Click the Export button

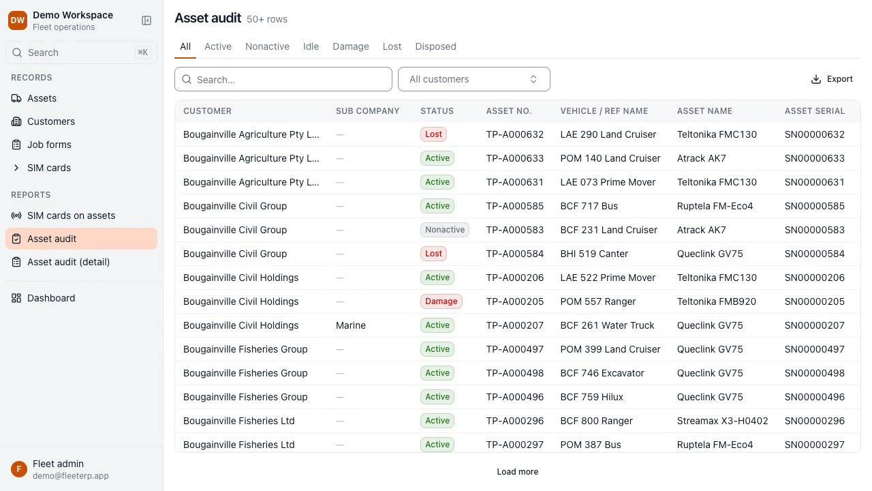[832, 79]
